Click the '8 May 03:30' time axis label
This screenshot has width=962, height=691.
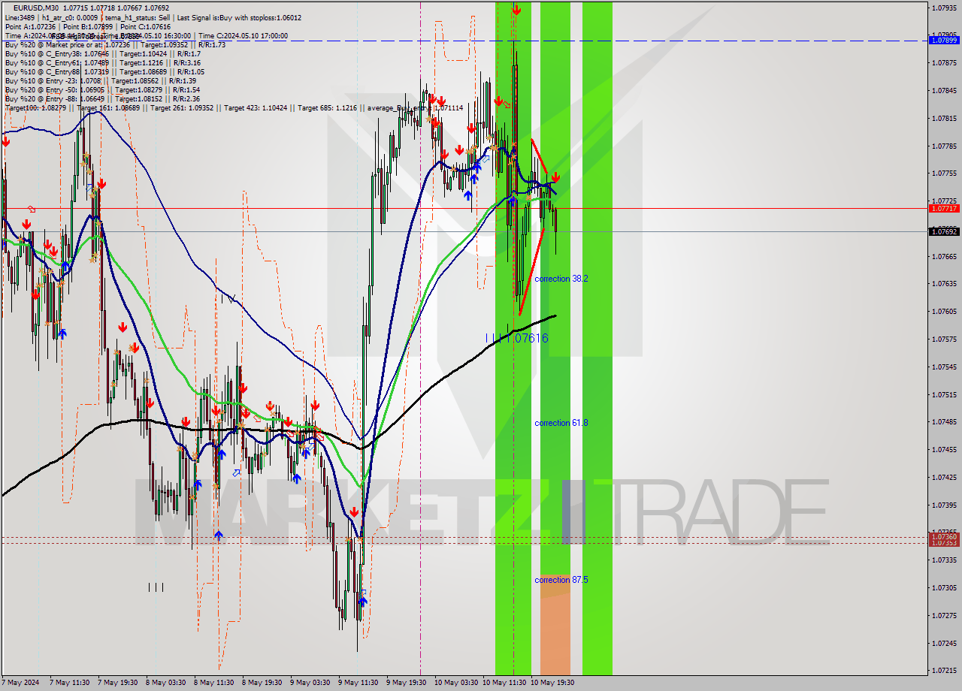click(166, 683)
